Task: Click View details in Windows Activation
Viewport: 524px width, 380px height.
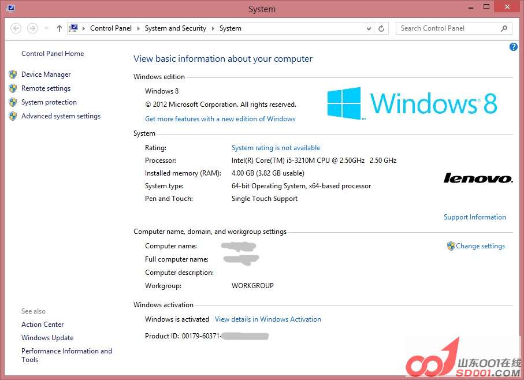Action: (267, 319)
